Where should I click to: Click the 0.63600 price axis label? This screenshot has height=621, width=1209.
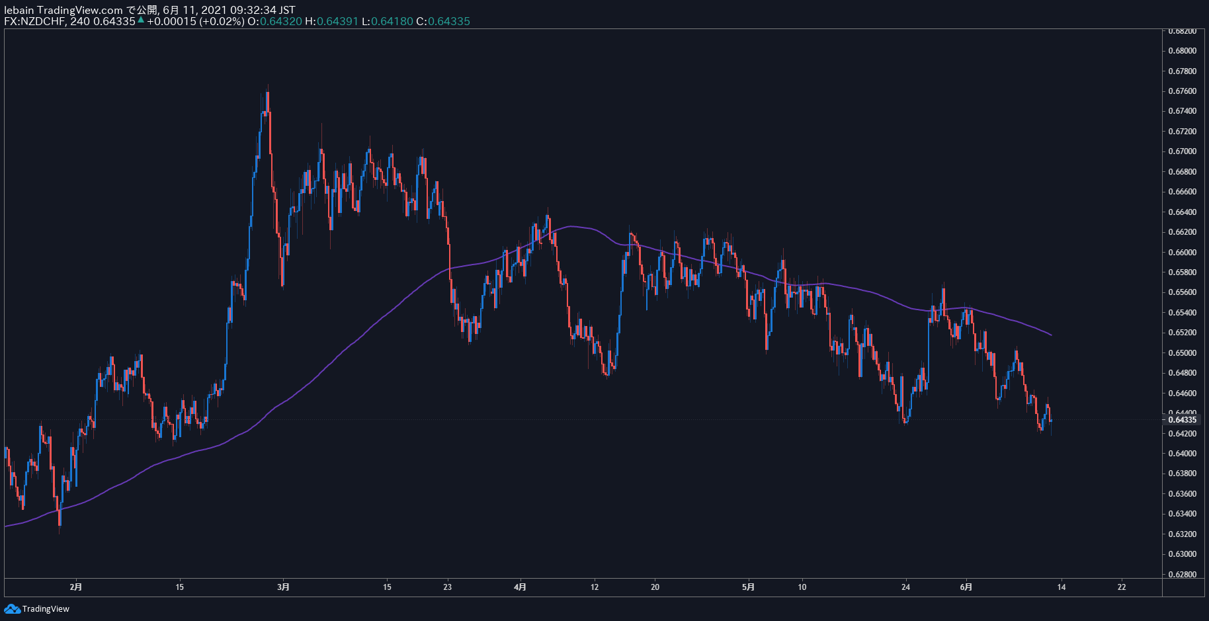[1182, 494]
